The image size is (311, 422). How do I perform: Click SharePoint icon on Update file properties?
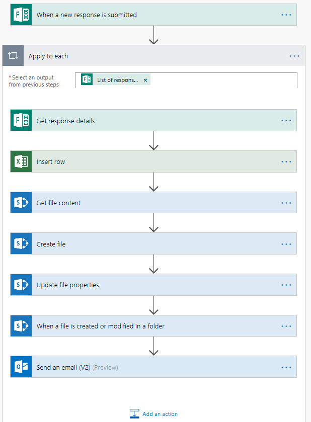(21, 285)
